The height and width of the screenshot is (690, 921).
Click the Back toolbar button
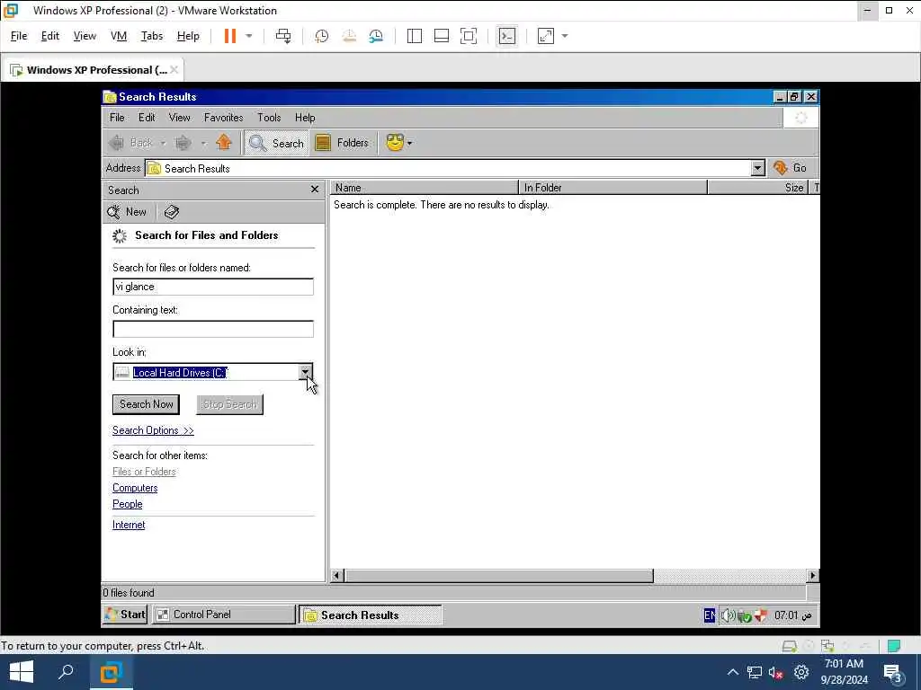pos(131,143)
